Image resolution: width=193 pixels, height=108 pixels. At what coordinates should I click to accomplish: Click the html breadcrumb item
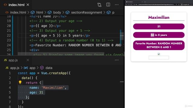[x=40, y=13]
